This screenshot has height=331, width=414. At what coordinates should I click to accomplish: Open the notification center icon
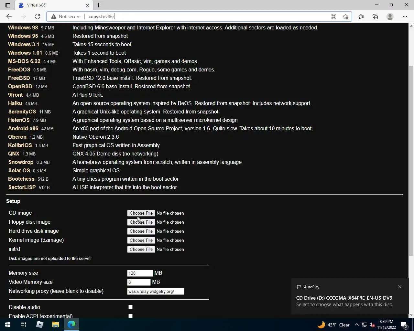(404, 325)
